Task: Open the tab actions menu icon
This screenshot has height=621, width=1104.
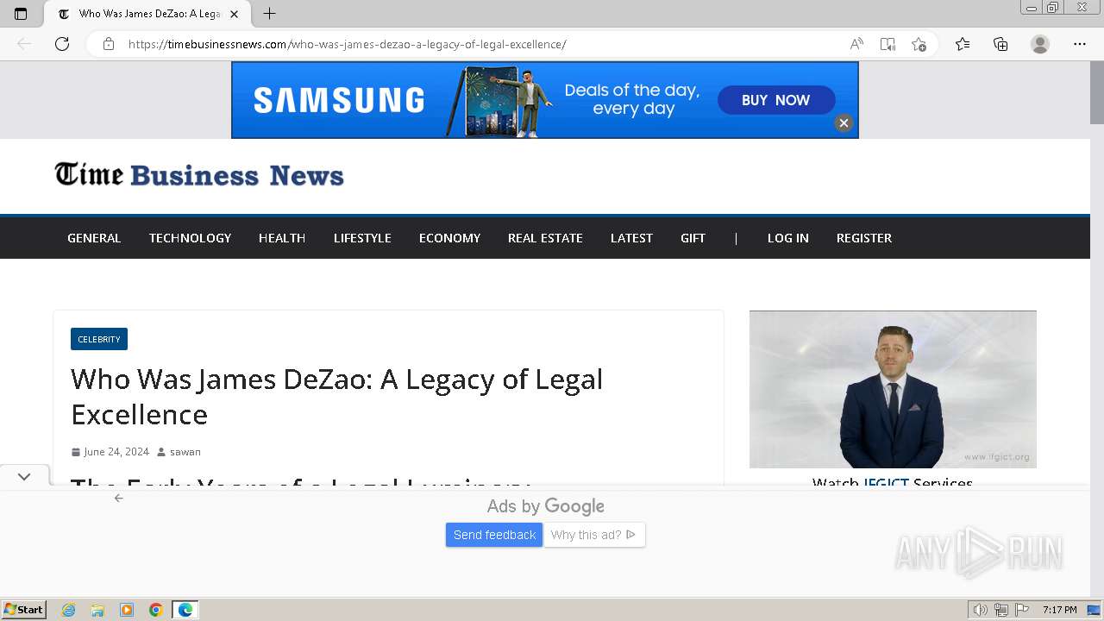Action: pos(21,14)
